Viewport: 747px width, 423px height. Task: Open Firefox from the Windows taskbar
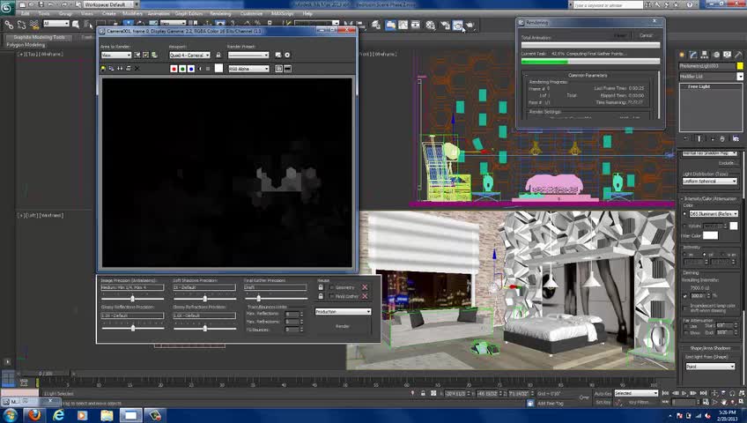click(34, 414)
